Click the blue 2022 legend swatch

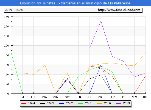[61, 103]
